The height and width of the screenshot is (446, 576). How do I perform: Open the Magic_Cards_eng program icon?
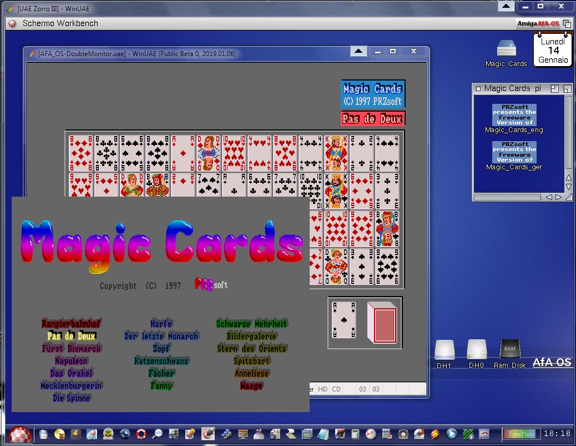(x=514, y=117)
